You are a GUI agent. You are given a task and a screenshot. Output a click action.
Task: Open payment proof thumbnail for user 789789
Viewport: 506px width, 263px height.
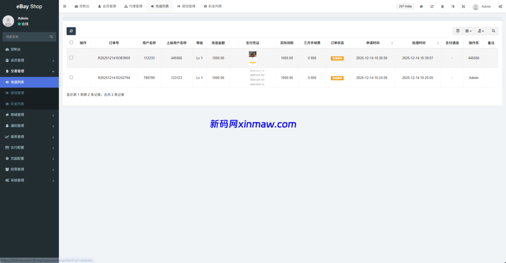(x=257, y=78)
